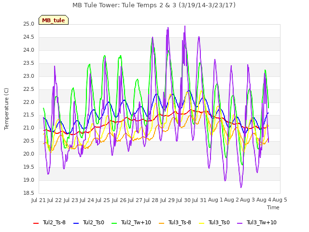Click the chart title text

pyautogui.click(x=154, y=5)
